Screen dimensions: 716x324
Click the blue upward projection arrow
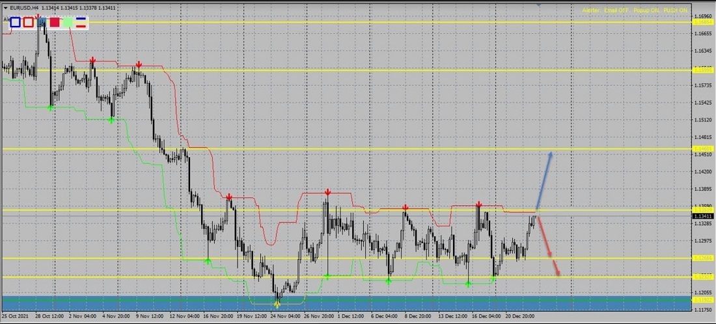(544, 181)
